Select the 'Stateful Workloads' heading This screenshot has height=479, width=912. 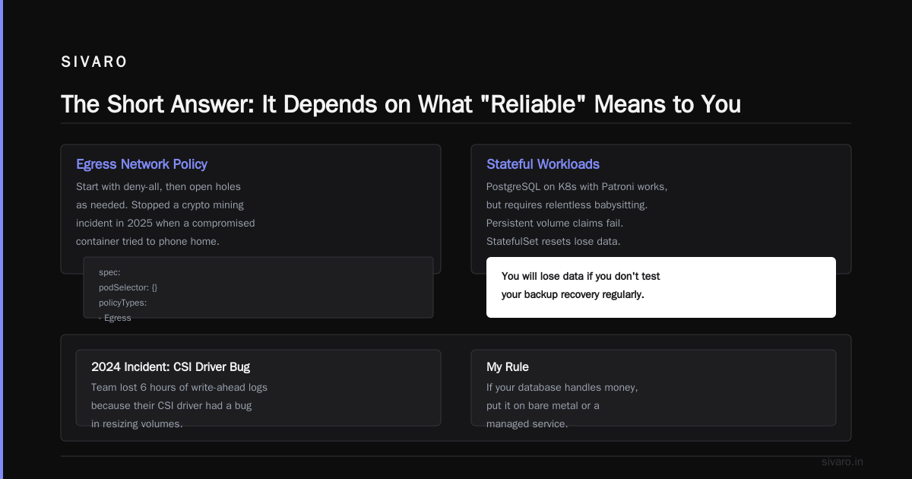pyautogui.click(x=543, y=164)
